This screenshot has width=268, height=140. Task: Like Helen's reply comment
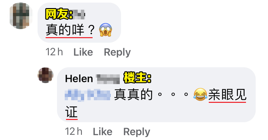click(x=103, y=132)
